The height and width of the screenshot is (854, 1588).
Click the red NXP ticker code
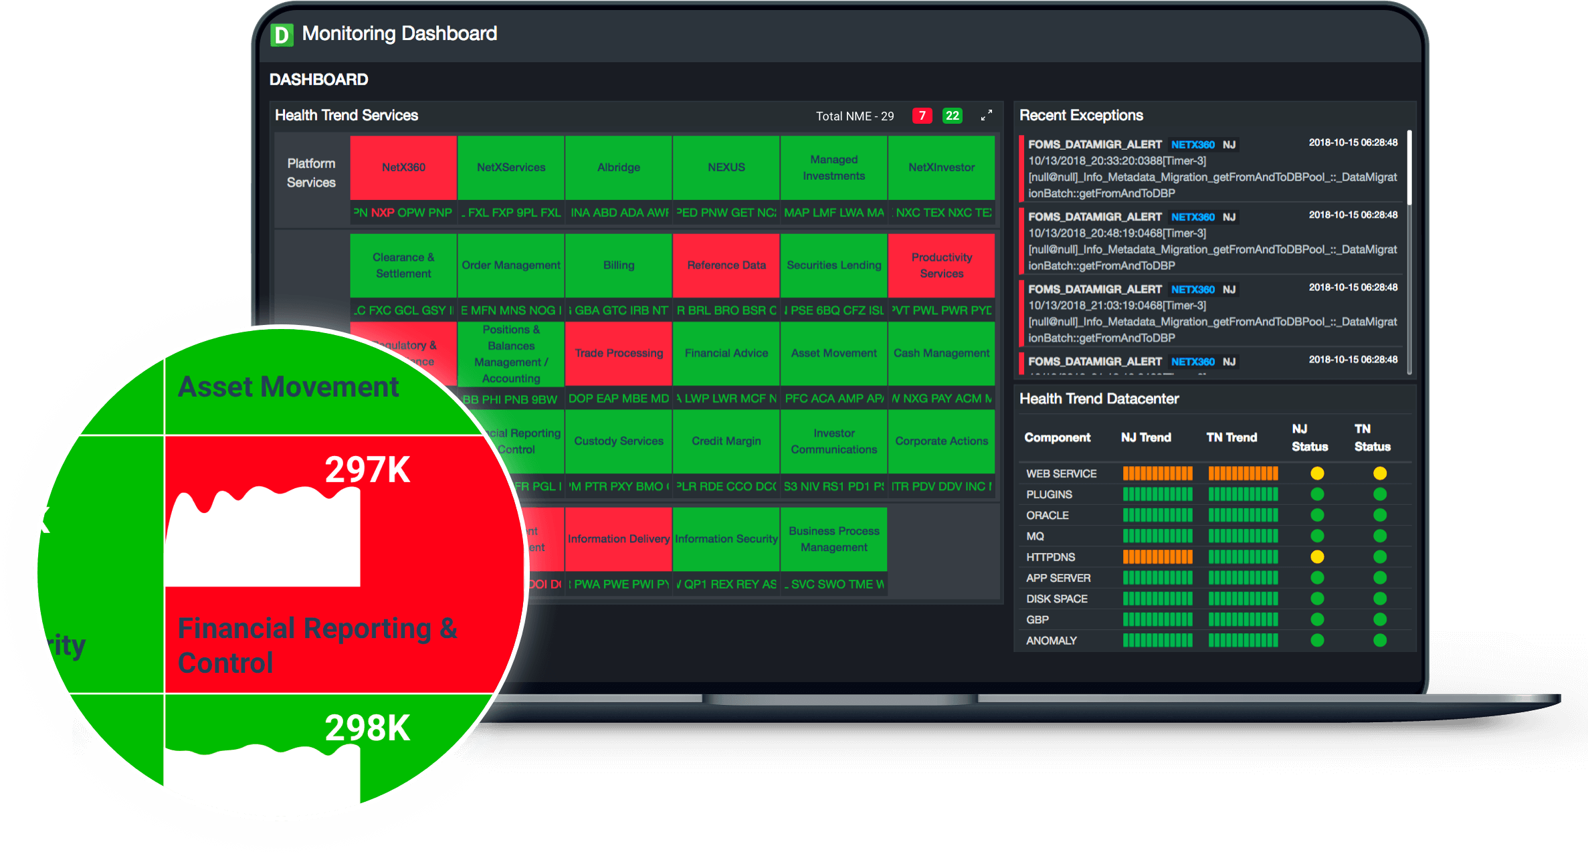pos(382,213)
